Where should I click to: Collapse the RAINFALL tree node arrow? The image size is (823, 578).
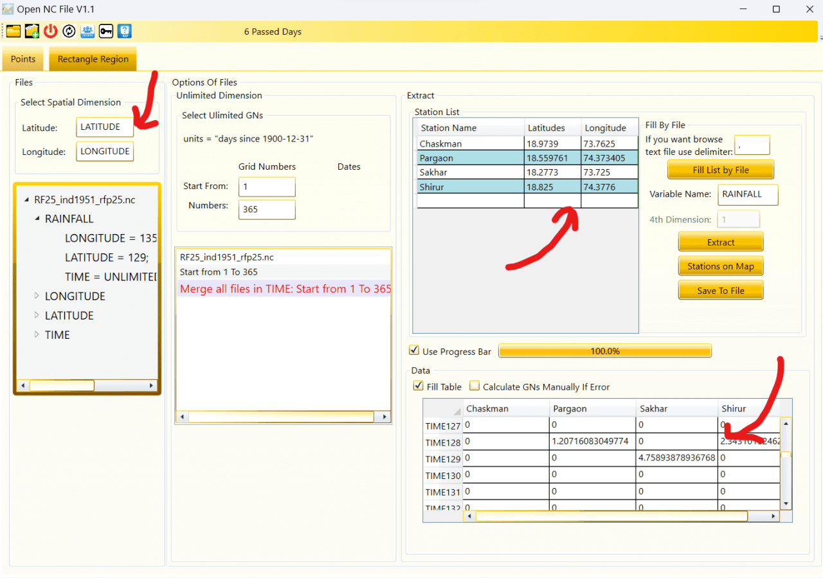[37, 219]
